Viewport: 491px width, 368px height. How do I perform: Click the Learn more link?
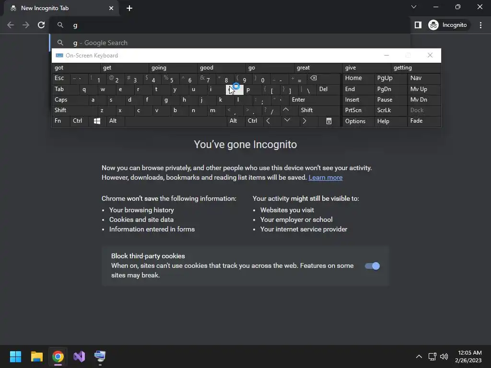point(326,177)
